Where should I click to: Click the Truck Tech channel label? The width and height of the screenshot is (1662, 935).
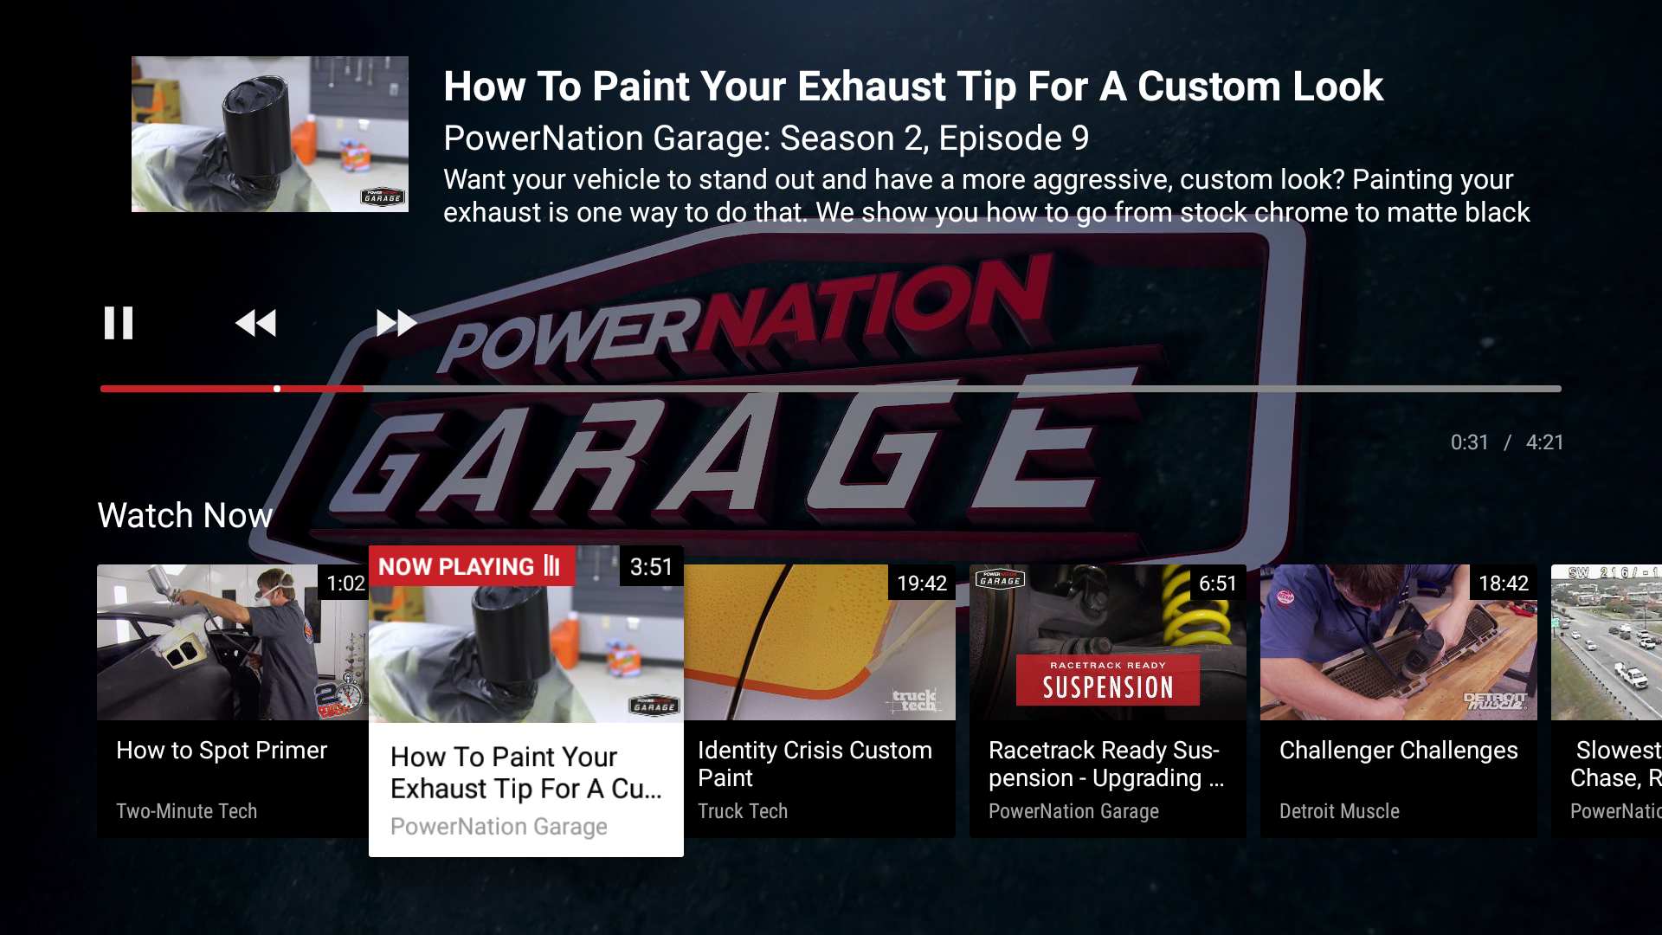coord(743,811)
